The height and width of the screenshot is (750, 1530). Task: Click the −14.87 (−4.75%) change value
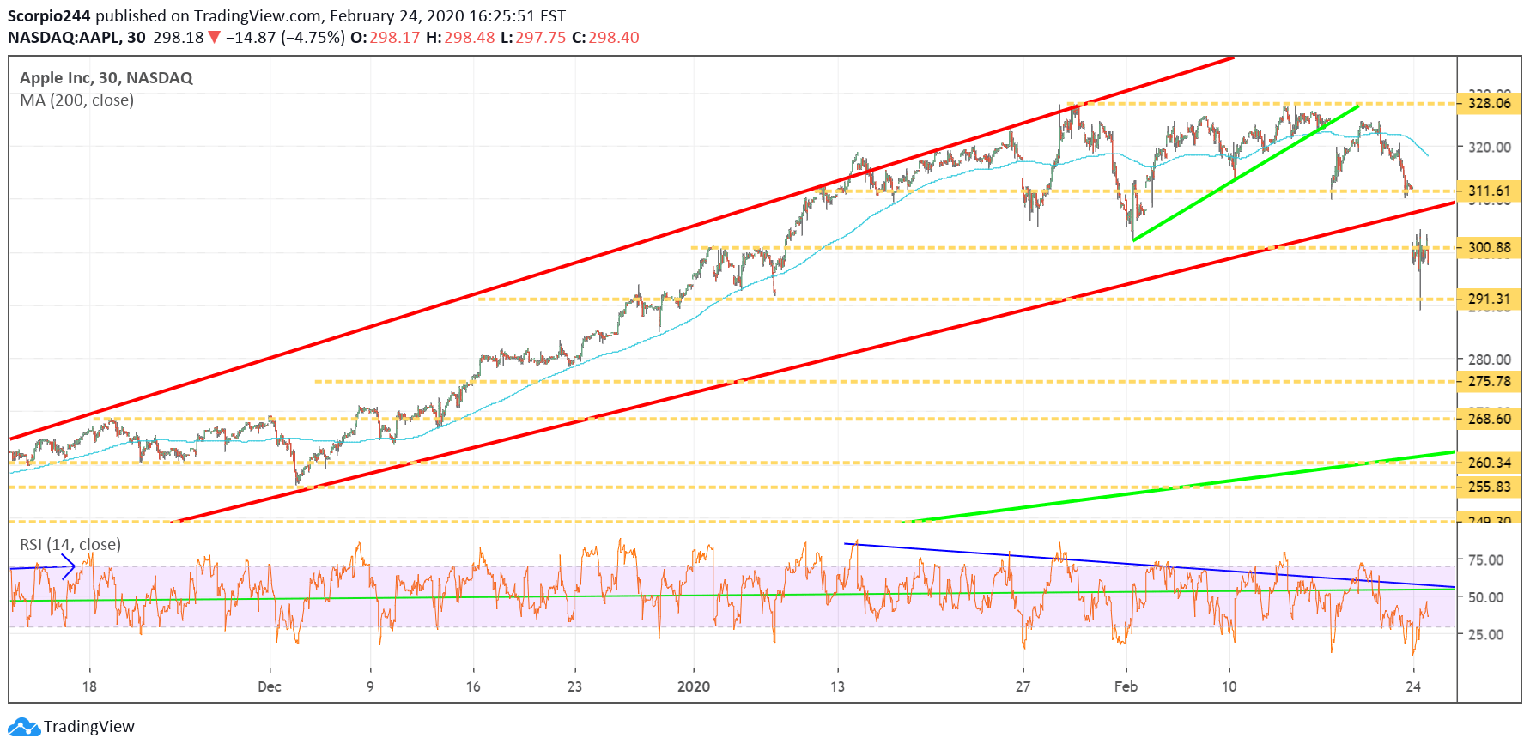[x=285, y=38]
